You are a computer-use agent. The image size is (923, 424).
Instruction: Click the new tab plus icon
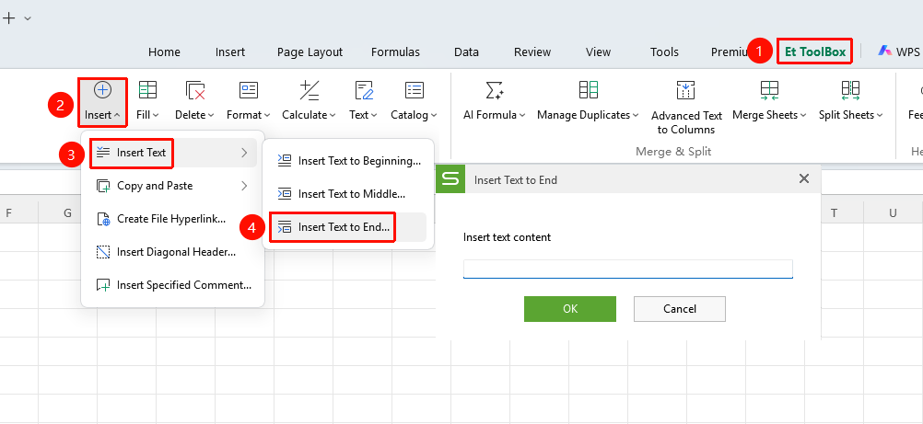9,18
